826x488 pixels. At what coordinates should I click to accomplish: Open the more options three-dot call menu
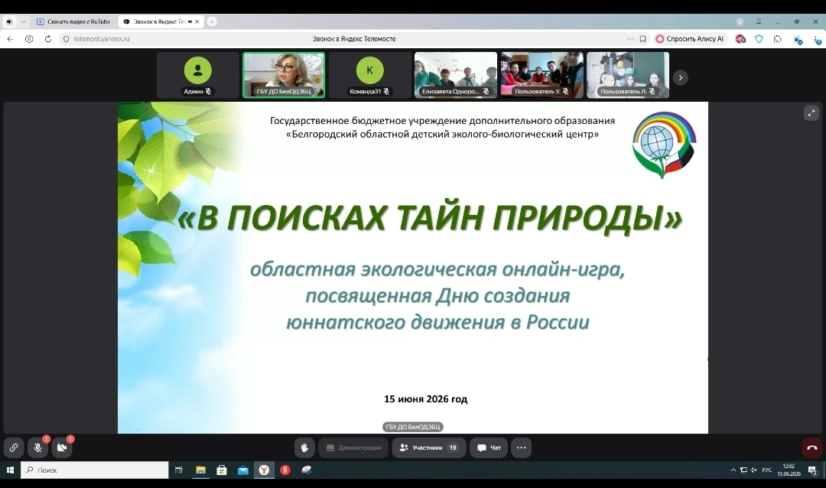tap(521, 447)
